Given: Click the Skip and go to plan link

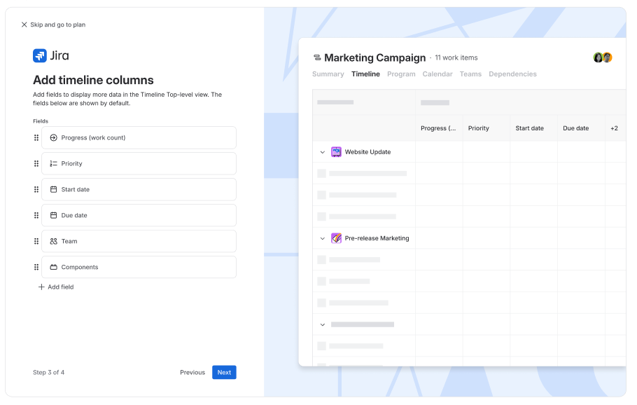Looking at the screenshot, I should (x=57, y=25).
